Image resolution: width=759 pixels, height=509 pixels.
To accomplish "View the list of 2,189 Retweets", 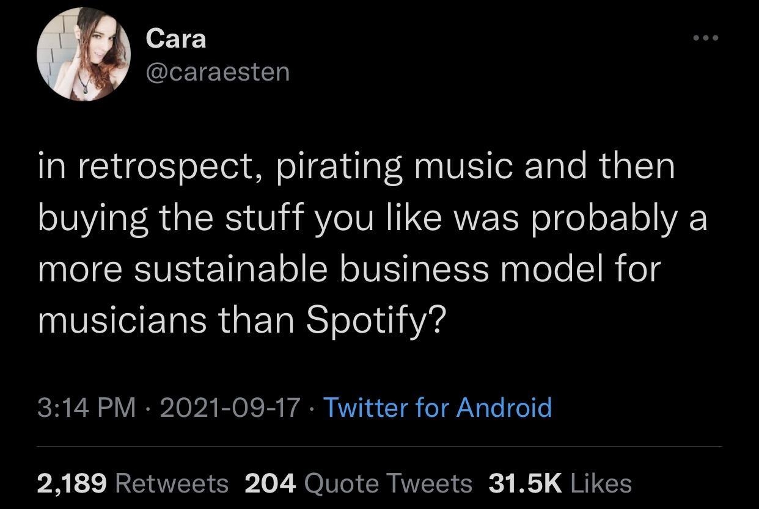I will coord(133,483).
